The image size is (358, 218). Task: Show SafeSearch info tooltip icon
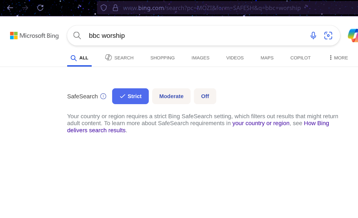103,96
